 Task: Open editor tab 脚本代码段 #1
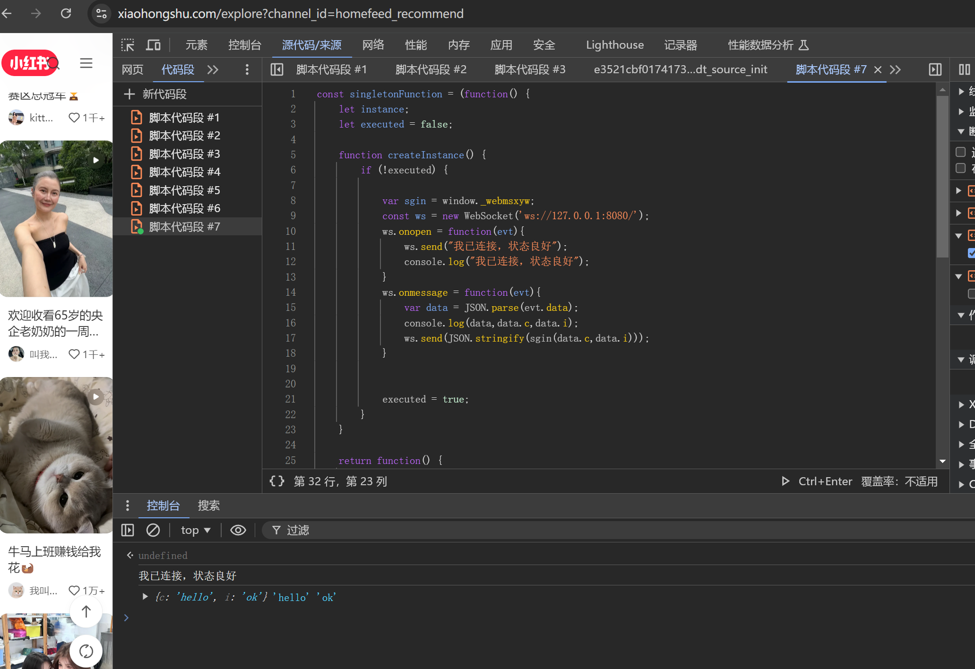pyautogui.click(x=331, y=70)
